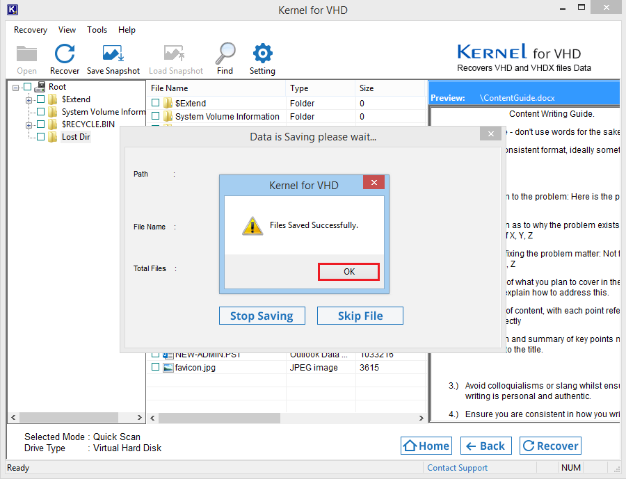Close the Data is Saving dialog
This screenshot has width=626, height=479.
point(490,133)
